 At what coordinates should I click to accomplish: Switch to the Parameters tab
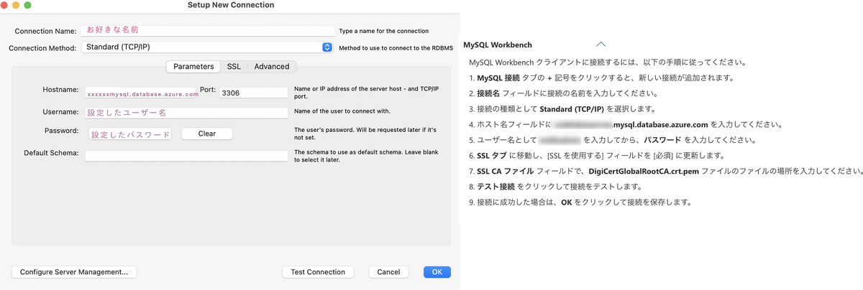tap(193, 67)
